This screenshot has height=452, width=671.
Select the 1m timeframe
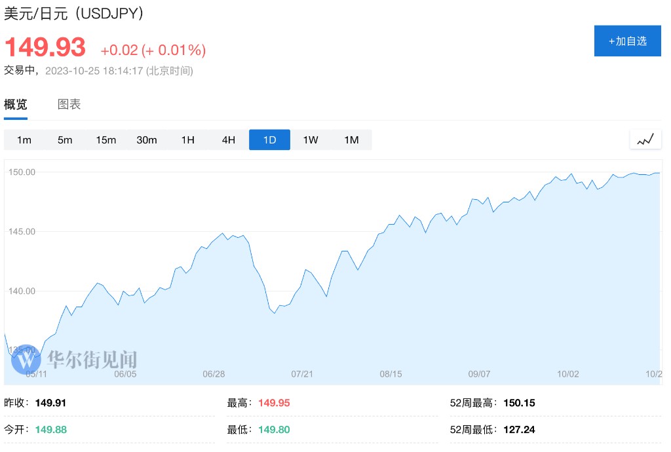click(24, 140)
